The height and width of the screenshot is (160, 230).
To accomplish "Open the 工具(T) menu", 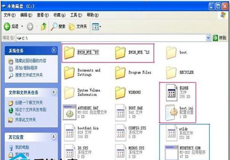I will pyautogui.click(x=76, y=15).
